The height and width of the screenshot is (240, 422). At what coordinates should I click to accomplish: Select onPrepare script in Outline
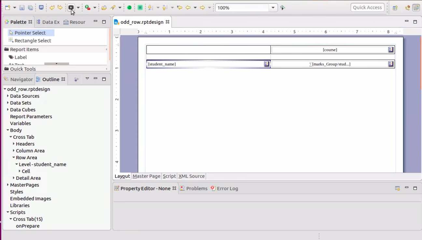[28, 226]
